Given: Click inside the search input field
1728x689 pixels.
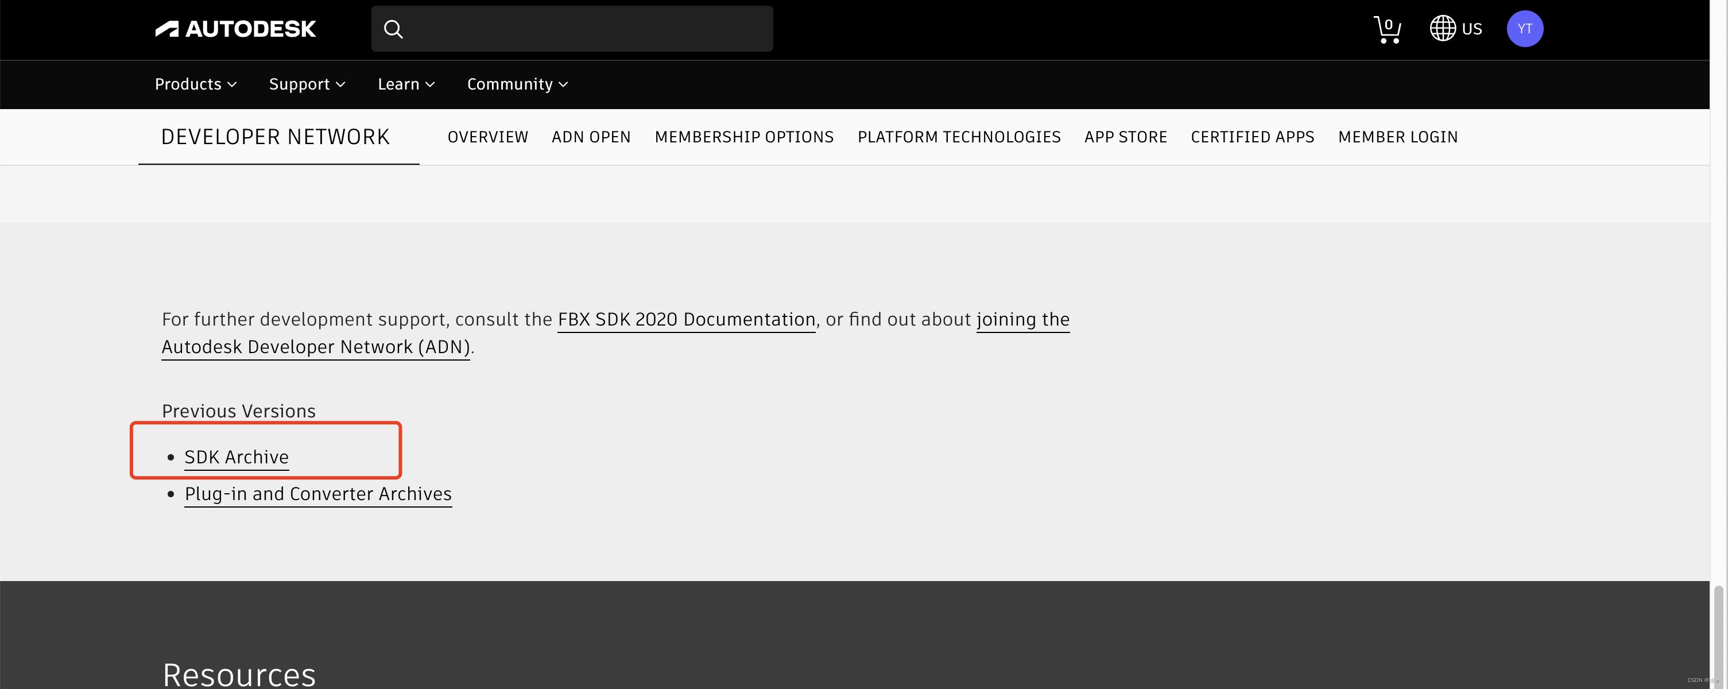Looking at the screenshot, I should coord(584,29).
